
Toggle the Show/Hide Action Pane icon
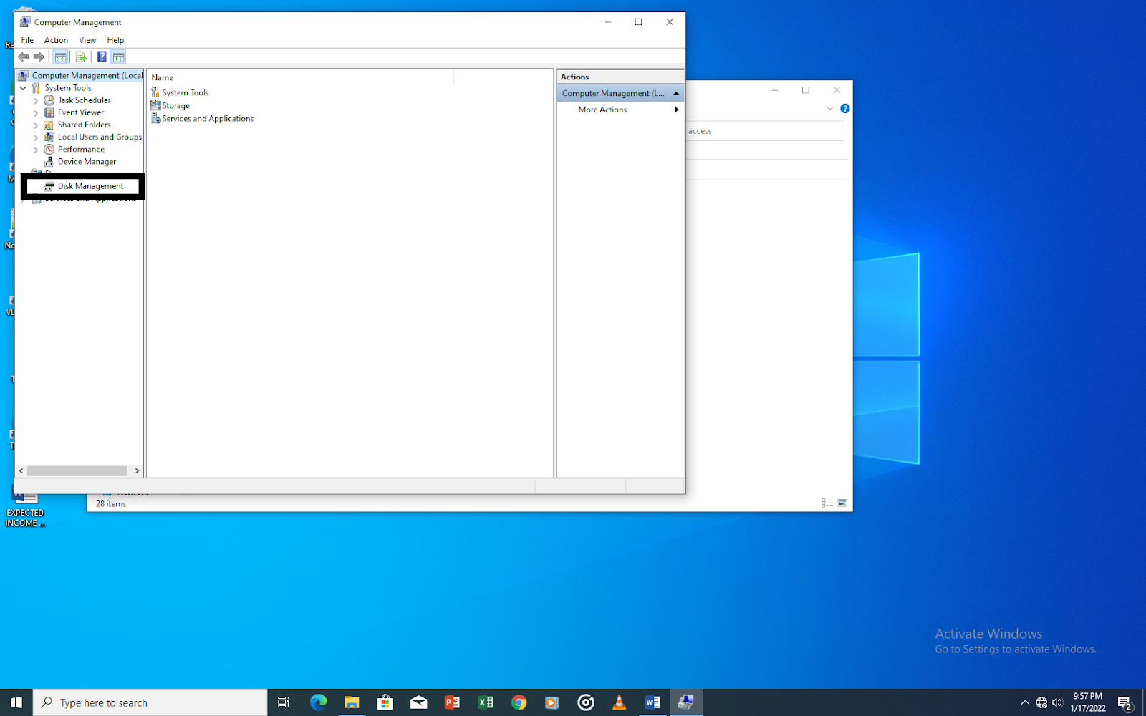tap(119, 57)
